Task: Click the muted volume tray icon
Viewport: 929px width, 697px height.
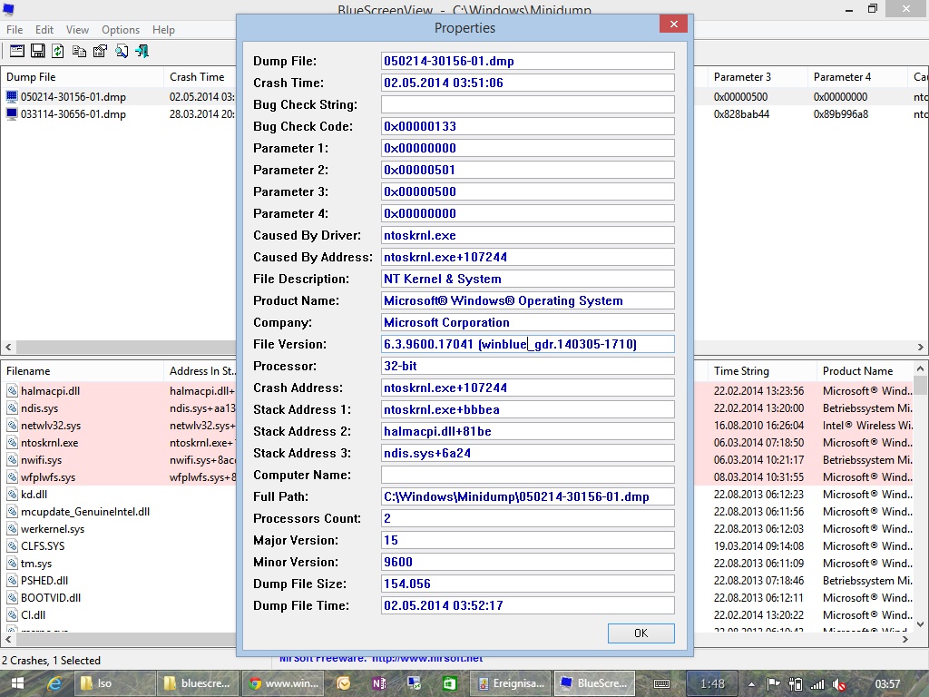Action: pos(839,684)
